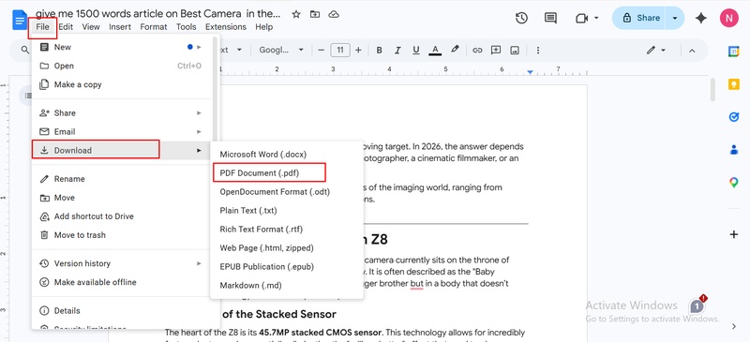This screenshot has width=750, height=342.
Task: Select Download menu entry
Action: tap(122, 150)
